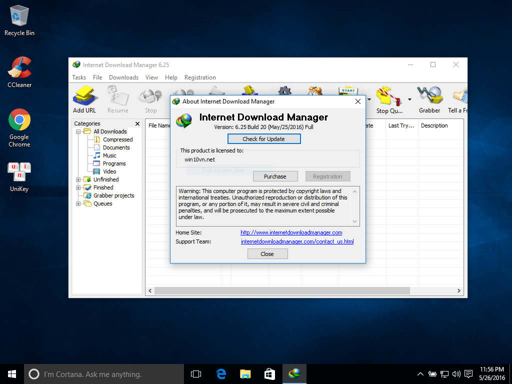512x384 pixels.
Task: Open the UniKey desktop icon
Action: [x=19, y=176]
